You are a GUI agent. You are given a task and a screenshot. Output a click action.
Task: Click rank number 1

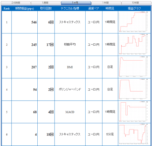7,22
